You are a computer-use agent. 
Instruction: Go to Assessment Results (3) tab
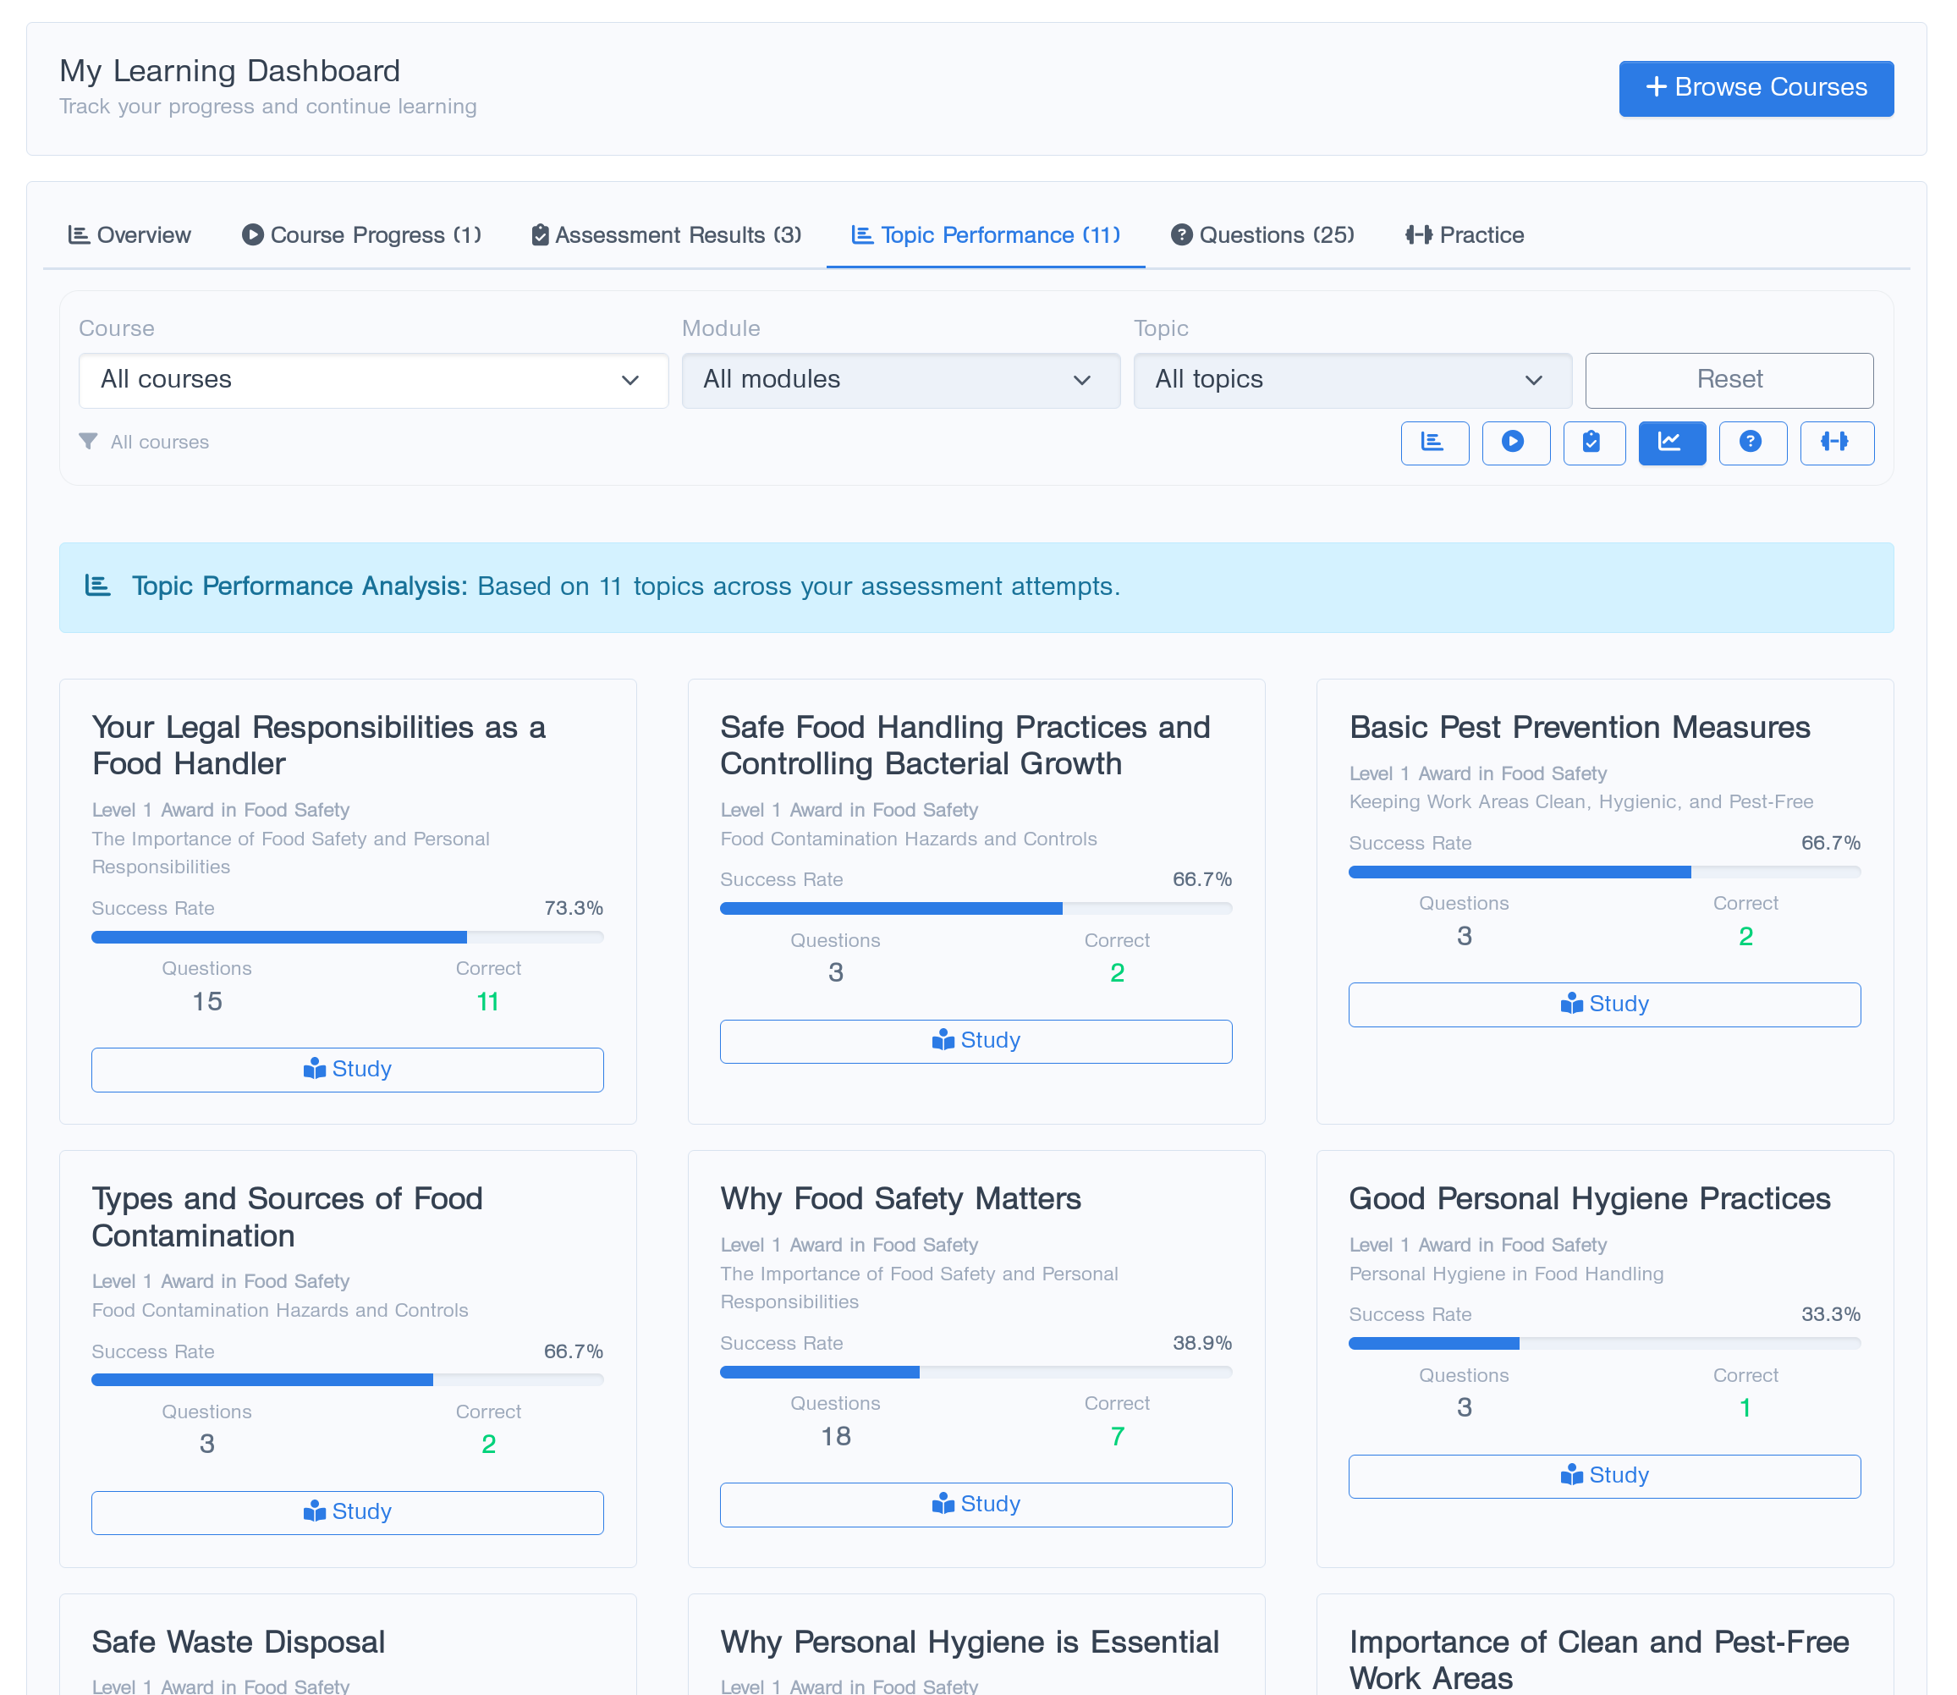[667, 234]
